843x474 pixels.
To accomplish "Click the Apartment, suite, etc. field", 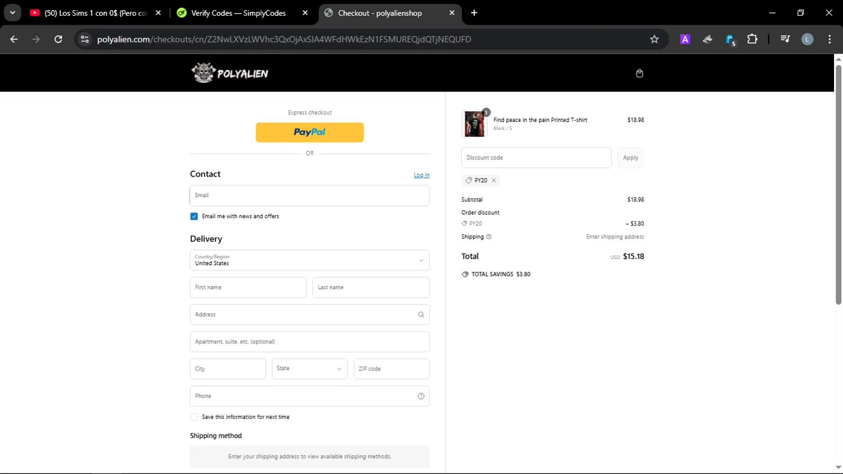I will coord(310,342).
